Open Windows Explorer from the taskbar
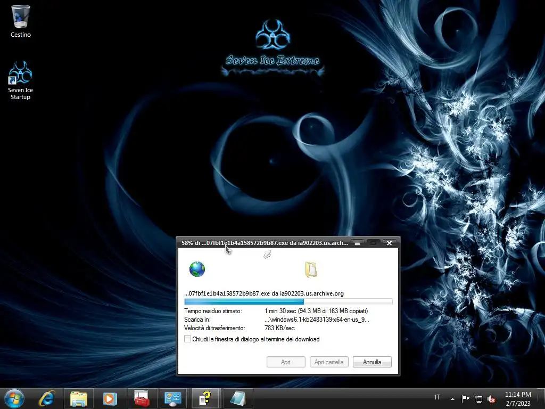This screenshot has width=545, height=409. coord(79,398)
